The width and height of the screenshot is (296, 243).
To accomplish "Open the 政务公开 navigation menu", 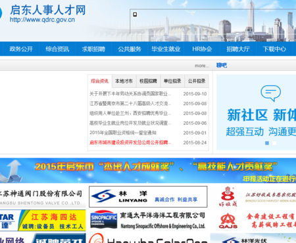I will tap(21, 49).
